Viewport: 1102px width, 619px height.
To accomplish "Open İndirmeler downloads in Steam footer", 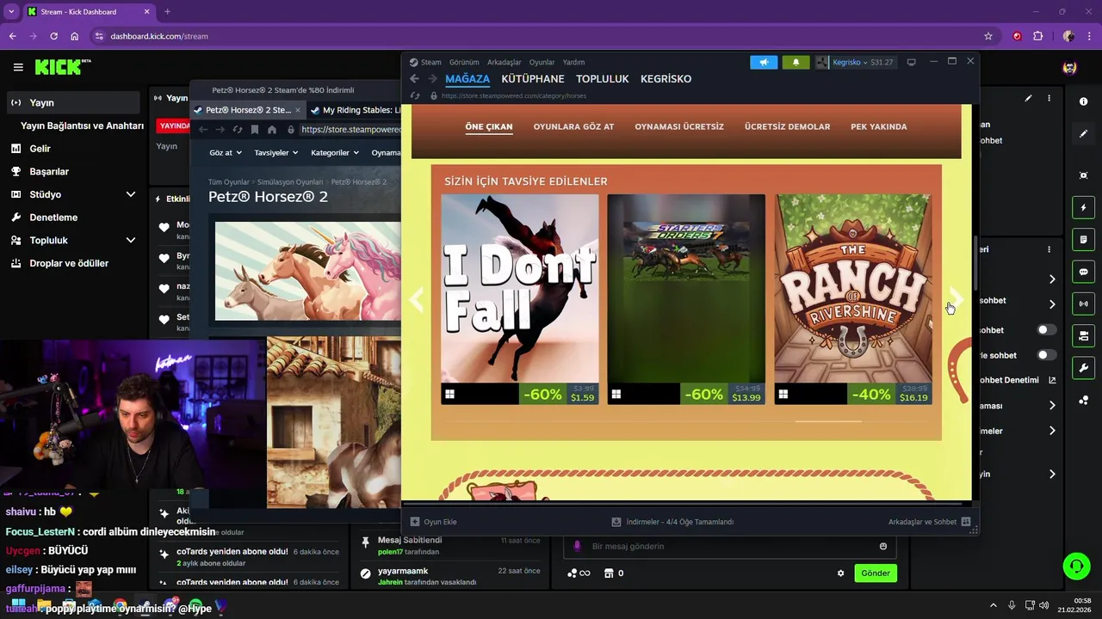I will [x=672, y=522].
